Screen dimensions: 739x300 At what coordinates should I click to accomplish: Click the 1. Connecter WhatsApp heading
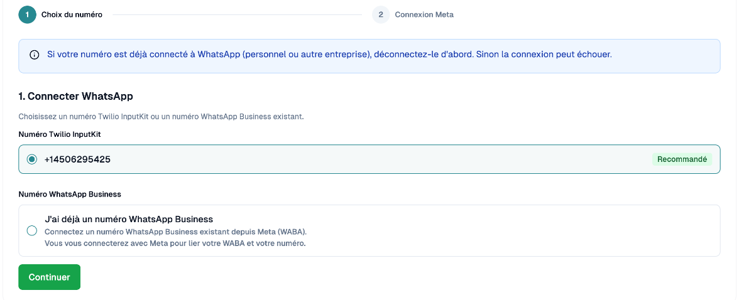point(76,97)
